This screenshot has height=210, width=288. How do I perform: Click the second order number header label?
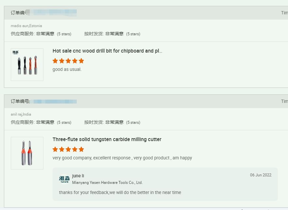coord(20,101)
